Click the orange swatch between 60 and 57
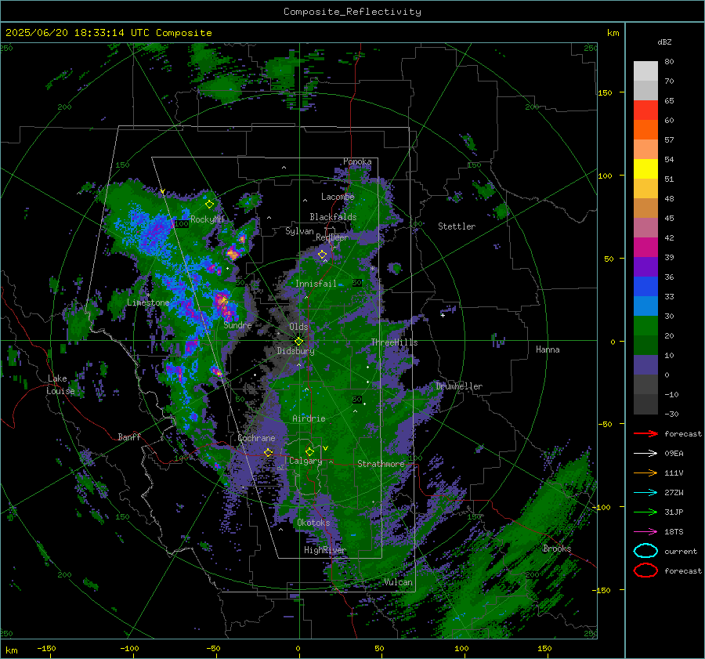 [645, 129]
